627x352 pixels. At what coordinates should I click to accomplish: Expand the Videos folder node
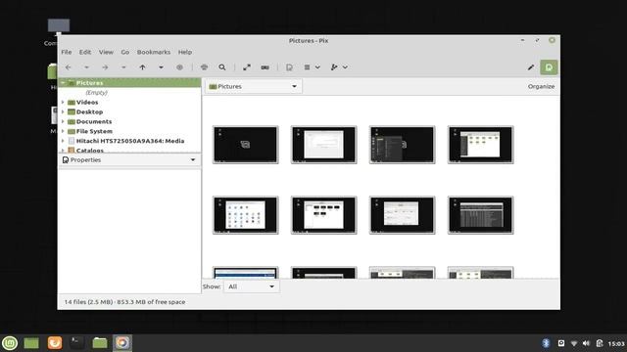tap(63, 102)
